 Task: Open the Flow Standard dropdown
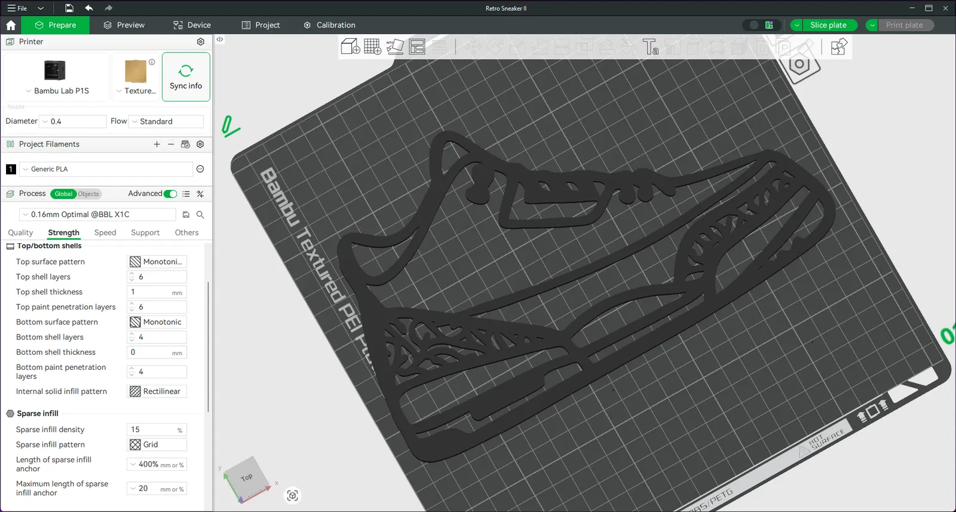coord(167,121)
